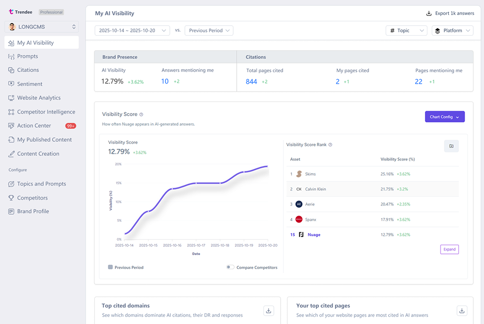Click the Asset column header
Screen dimensions: 484x324
click(x=295, y=160)
